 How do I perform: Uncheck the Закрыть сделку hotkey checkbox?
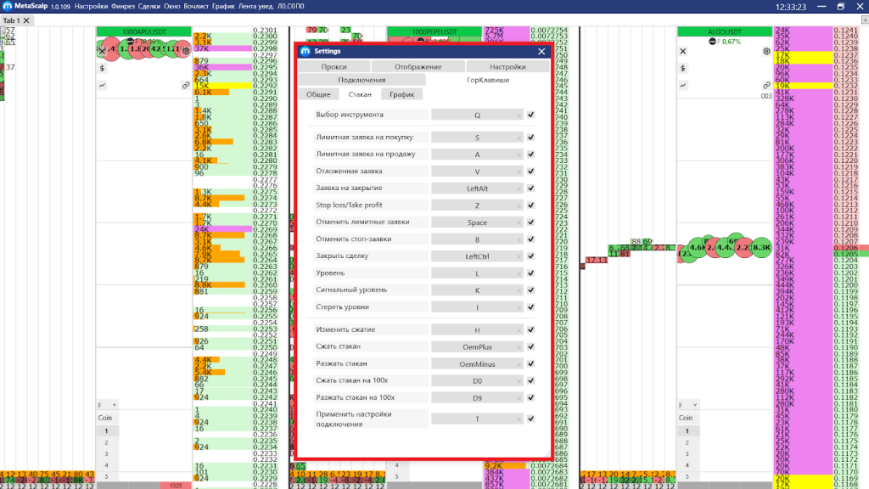click(530, 256)
